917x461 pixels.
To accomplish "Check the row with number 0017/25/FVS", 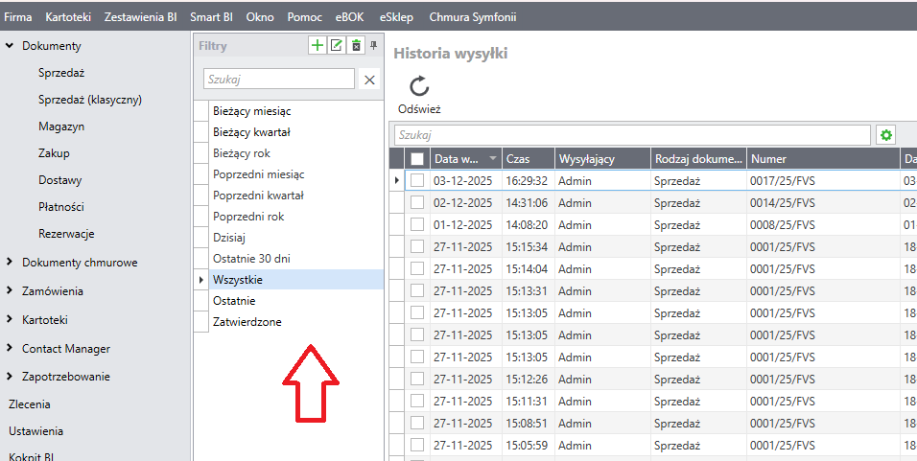I will pyautogui.click(x=417, y=180).
